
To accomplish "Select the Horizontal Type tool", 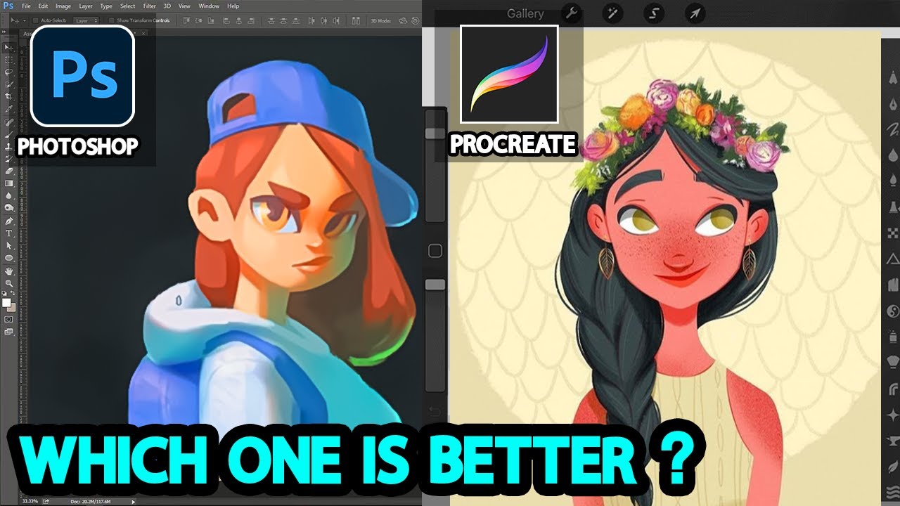I will (9, 233).
